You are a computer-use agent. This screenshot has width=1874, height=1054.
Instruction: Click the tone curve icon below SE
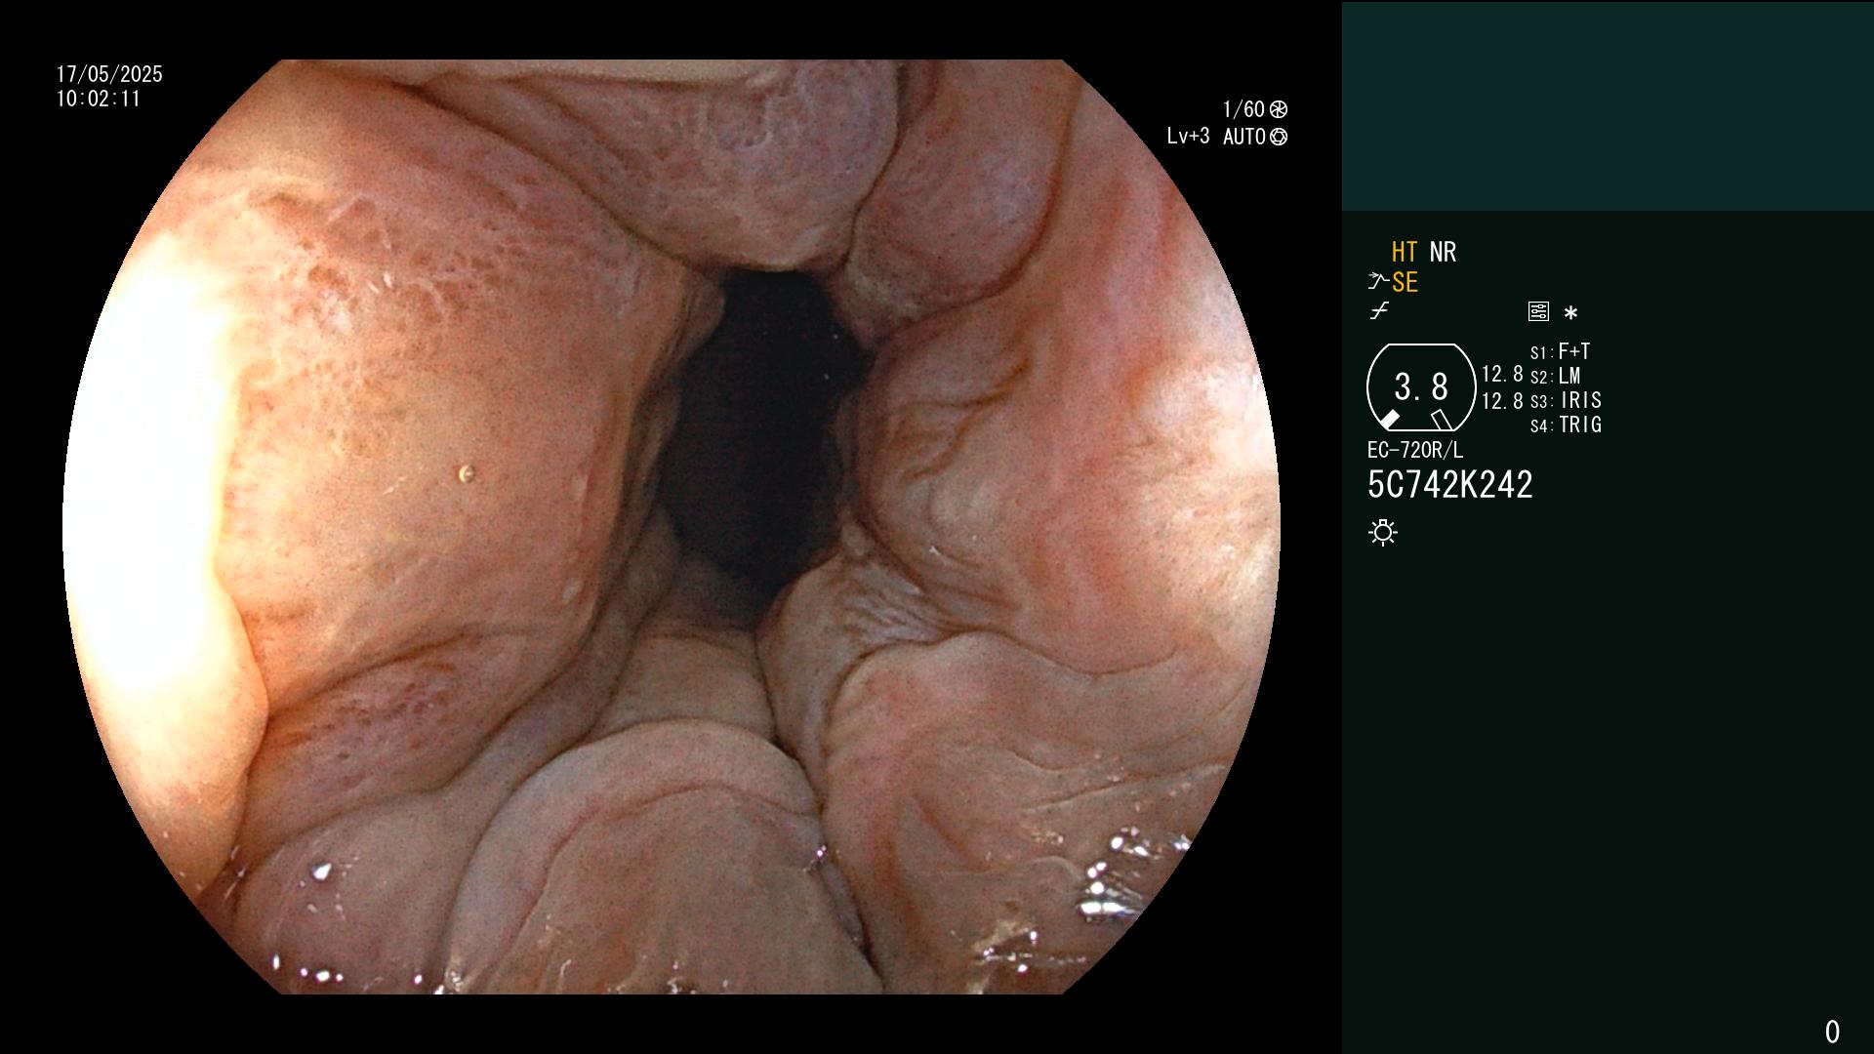click(1379, 311)
